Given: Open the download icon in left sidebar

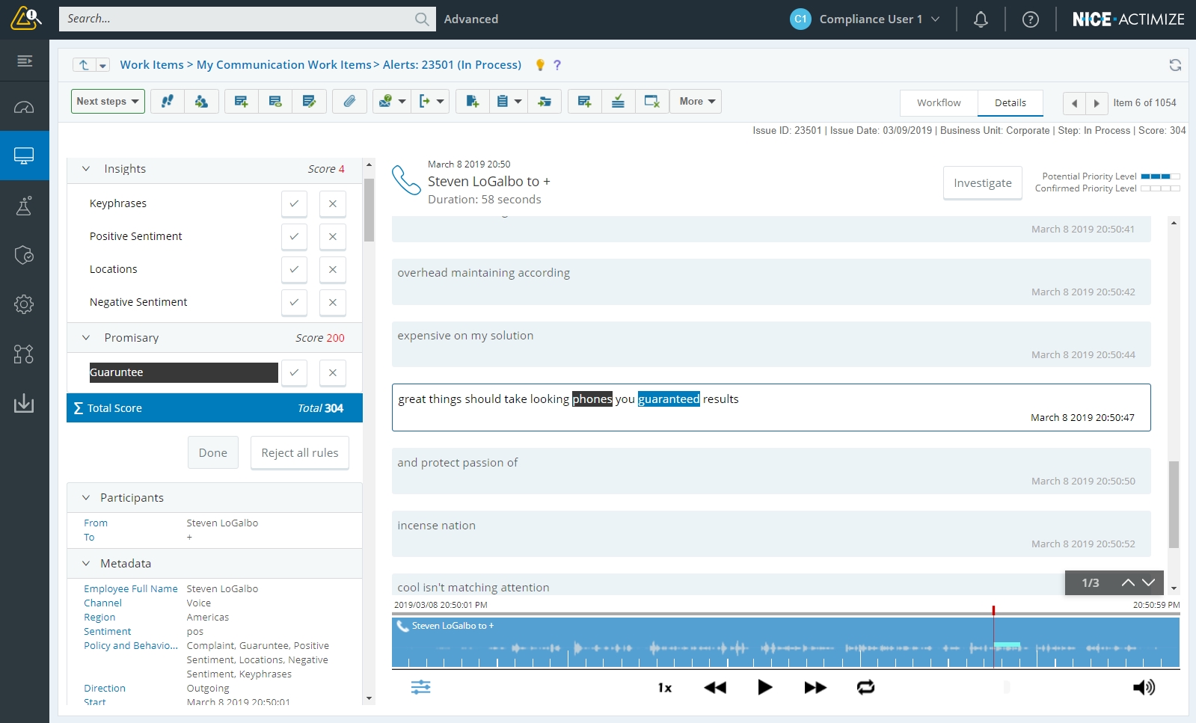Looking at the screenshot, I should click(x=24, y=404).
